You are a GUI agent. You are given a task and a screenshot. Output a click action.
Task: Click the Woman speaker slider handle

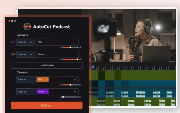[78, 59]
